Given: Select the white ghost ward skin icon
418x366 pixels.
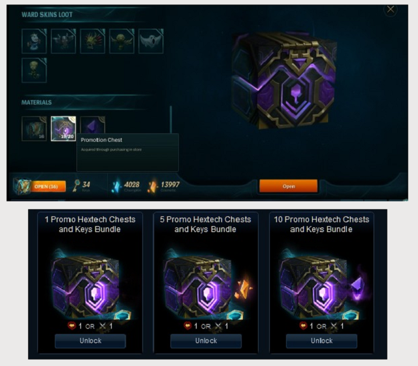Looking at the screenshot, I should (x=151, y=41).
